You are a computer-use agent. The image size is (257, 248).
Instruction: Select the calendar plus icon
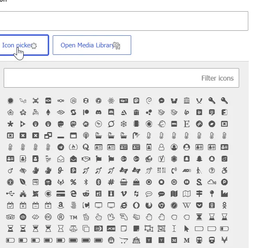pos(48,205)
